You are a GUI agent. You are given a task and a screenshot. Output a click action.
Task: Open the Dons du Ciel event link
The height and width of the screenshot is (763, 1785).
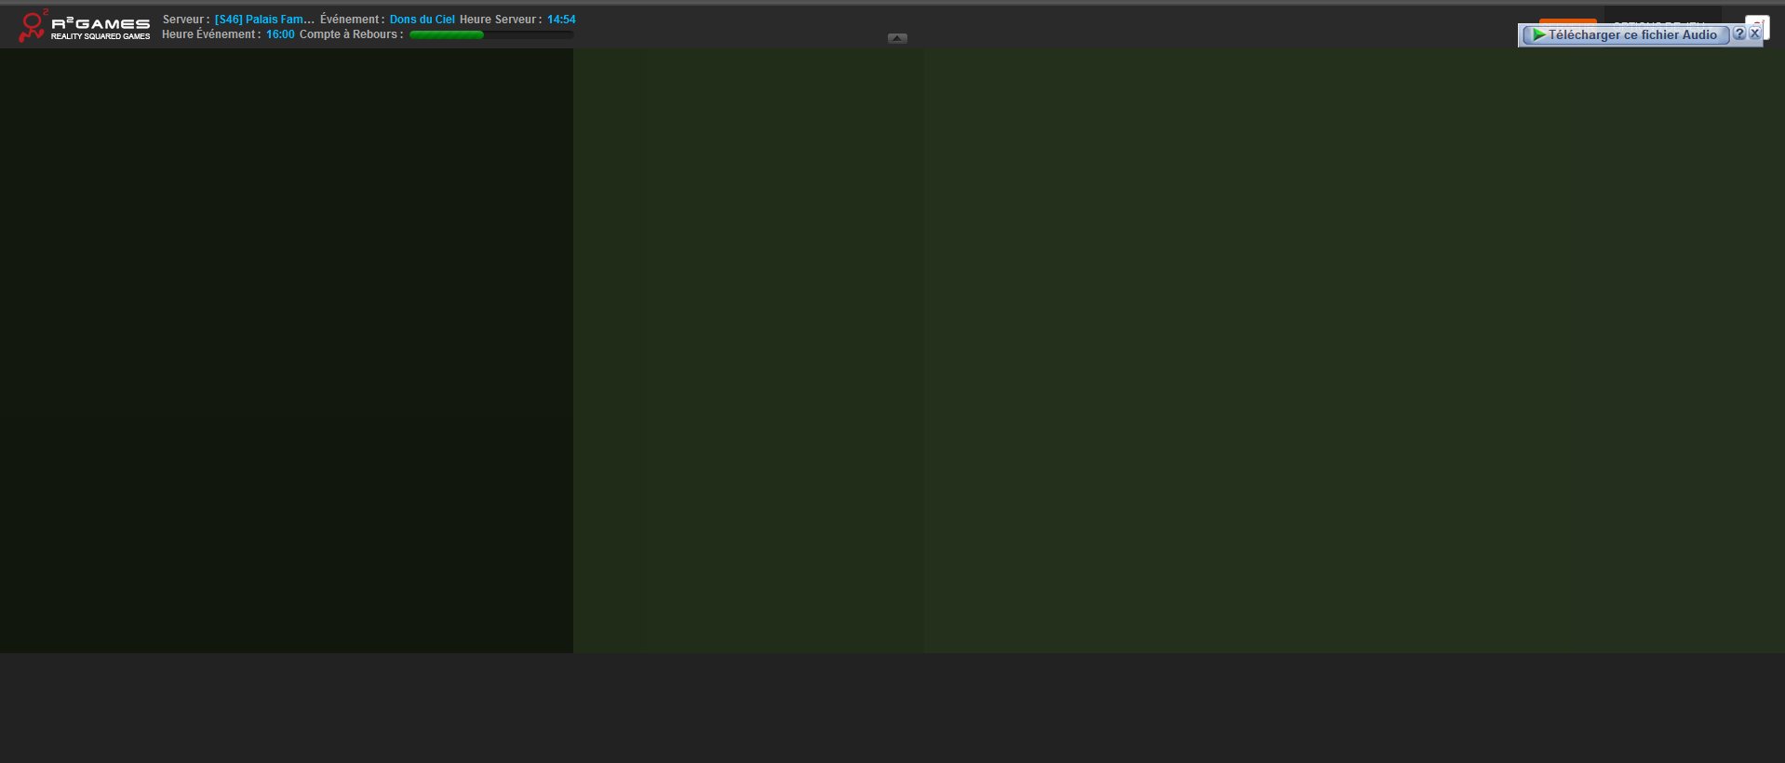tap(422, 20)
